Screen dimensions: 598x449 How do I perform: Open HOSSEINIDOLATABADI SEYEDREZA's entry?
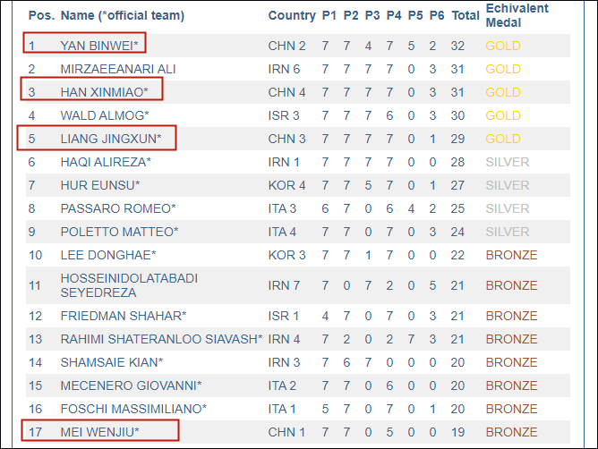(129, 286)
